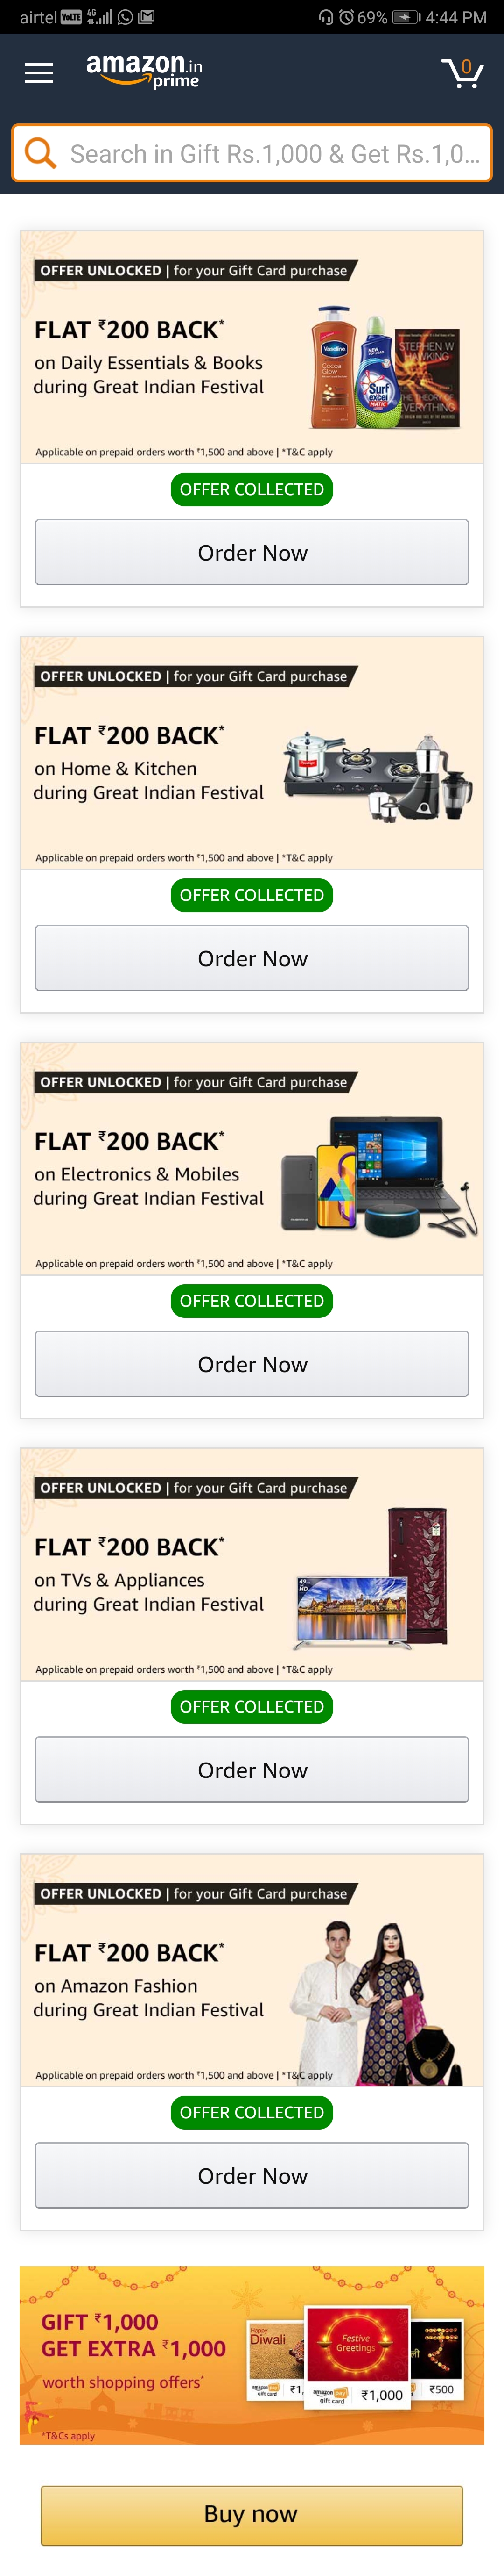Order Now for TVs & Appliances offer

pos(252,1770)
